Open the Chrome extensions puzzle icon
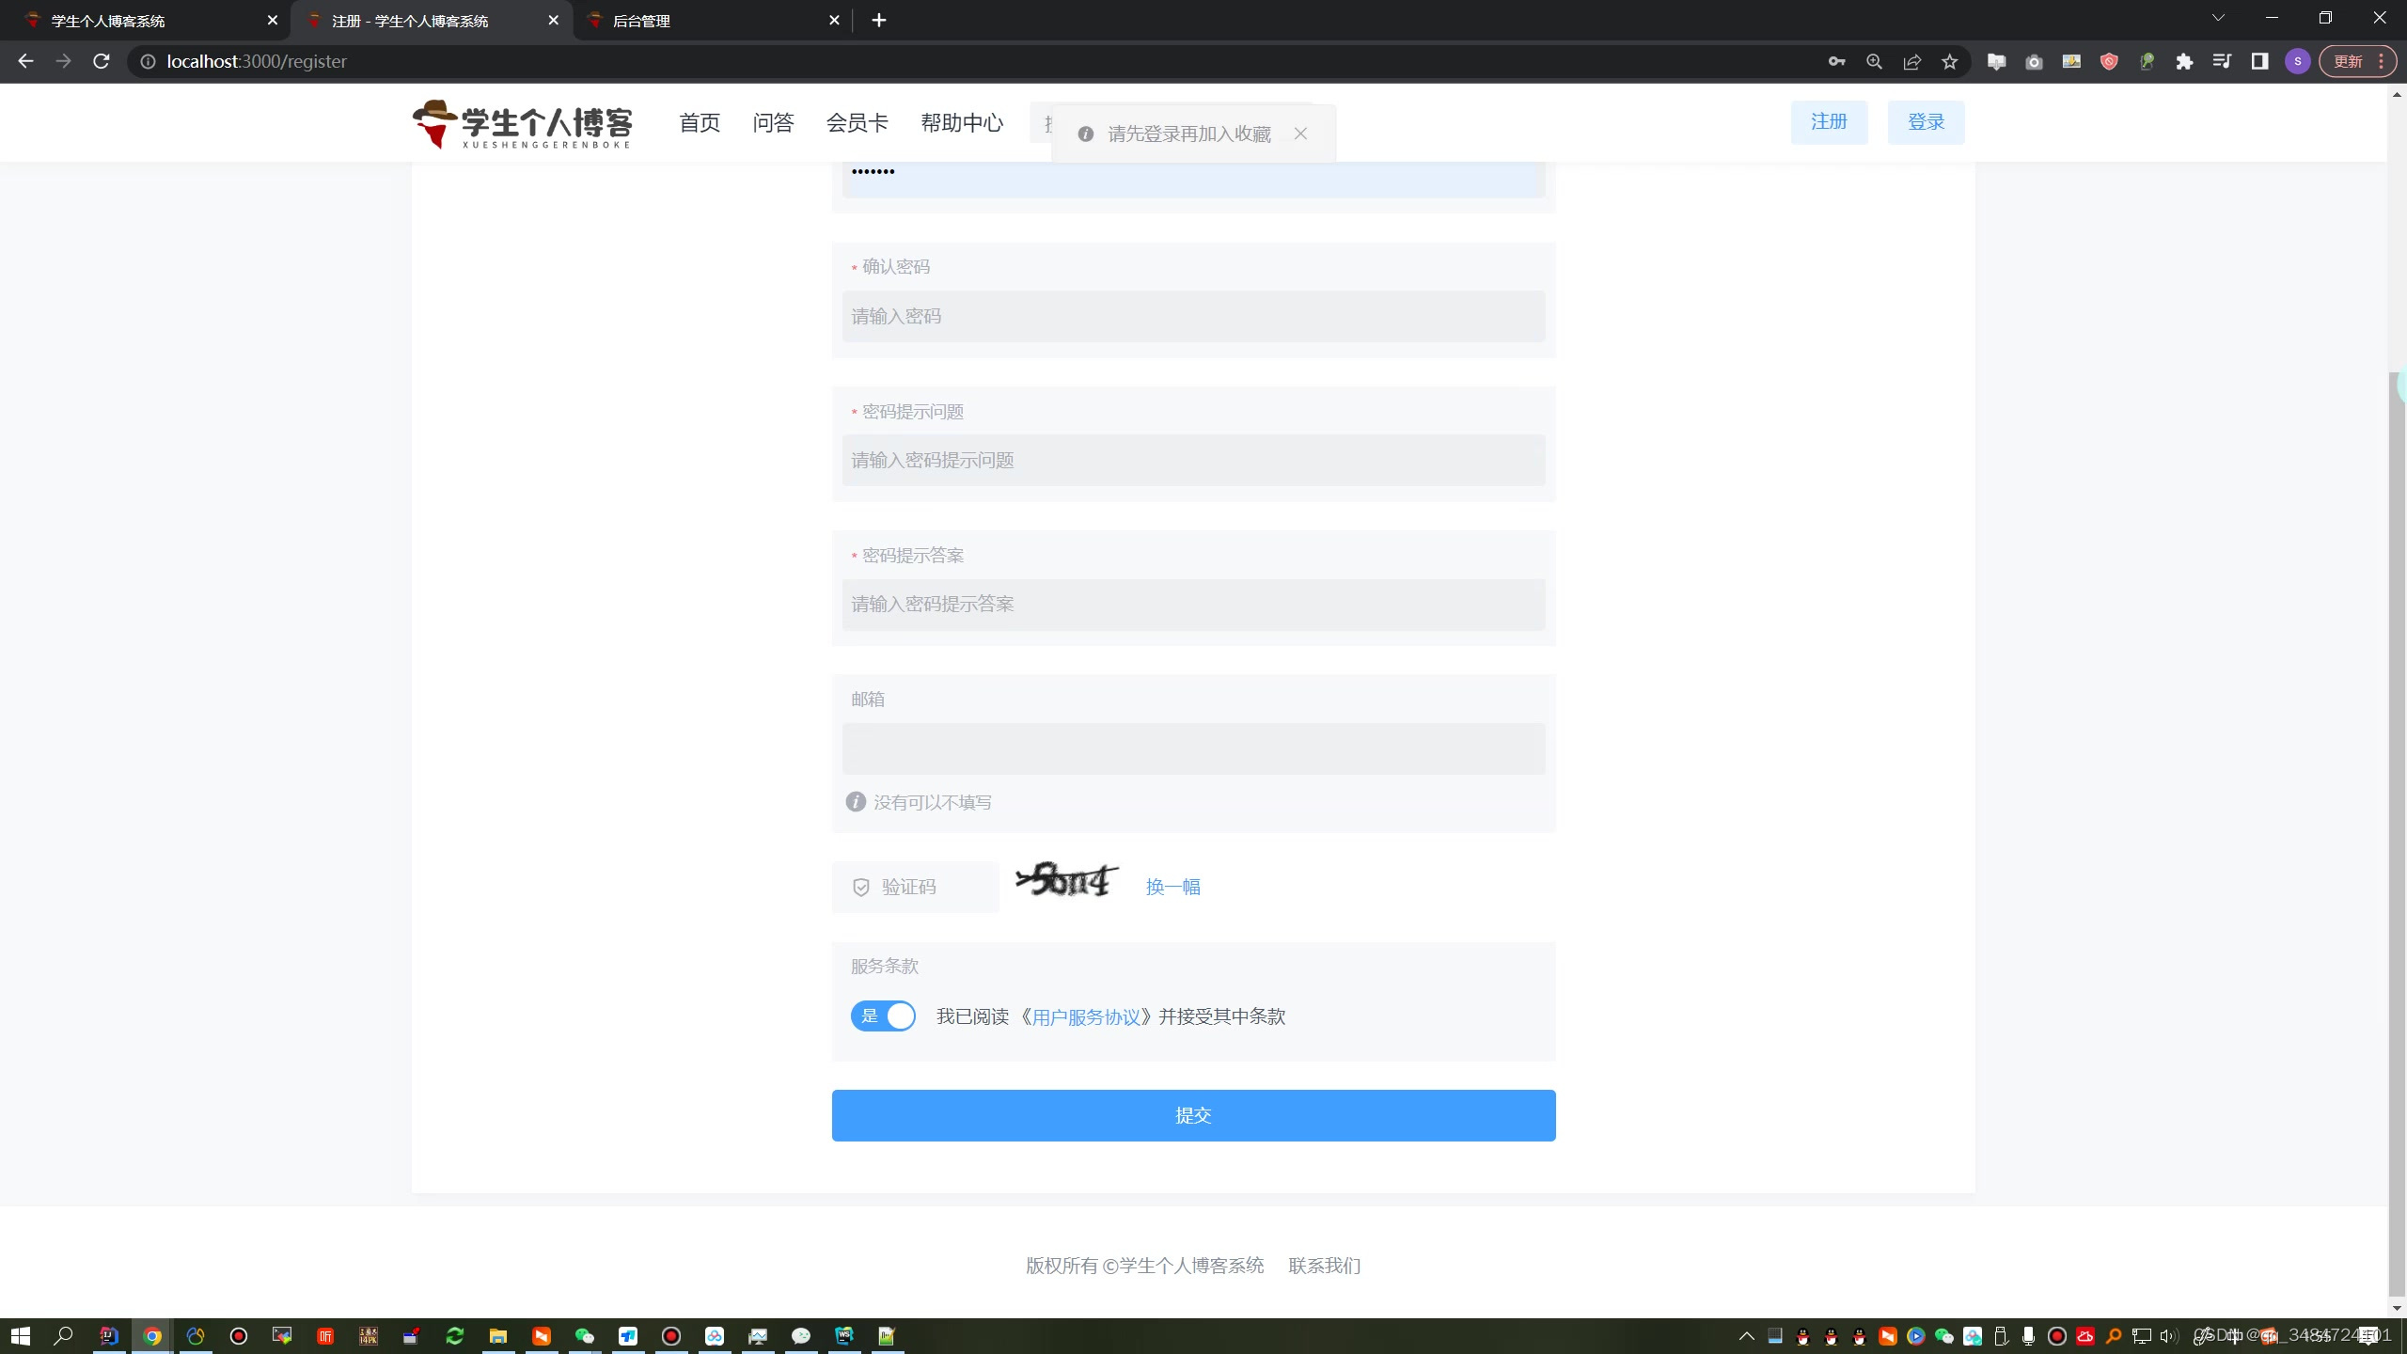This screenshot has height=1354, width=2407. pos(2184,62)
